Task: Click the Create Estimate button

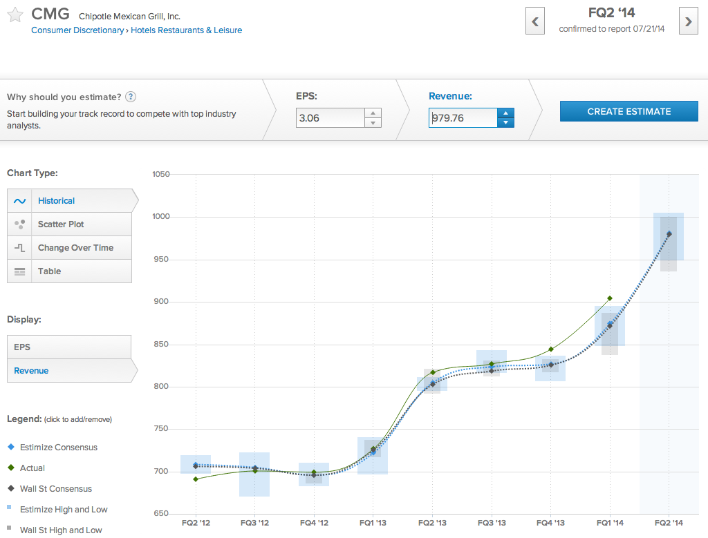Action: pyautogui.click(x=629, y=111)
